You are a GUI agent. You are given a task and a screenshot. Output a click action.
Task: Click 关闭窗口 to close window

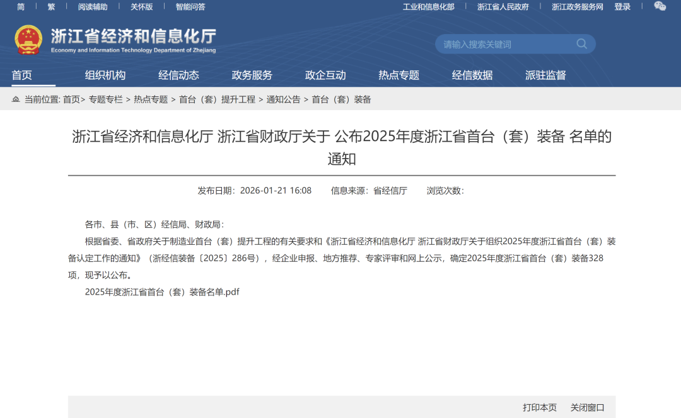tap(588, 407)
